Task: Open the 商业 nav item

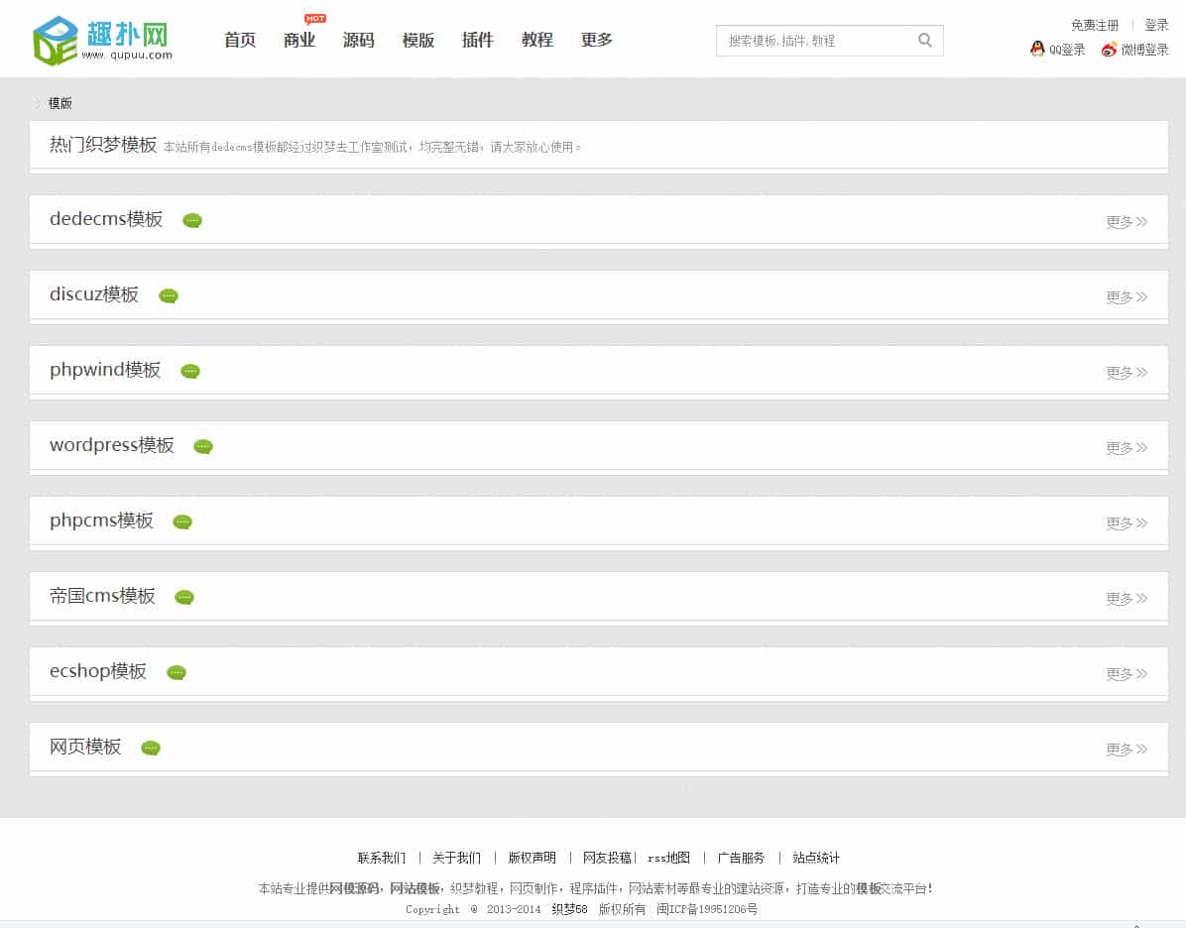Action: 299,40
